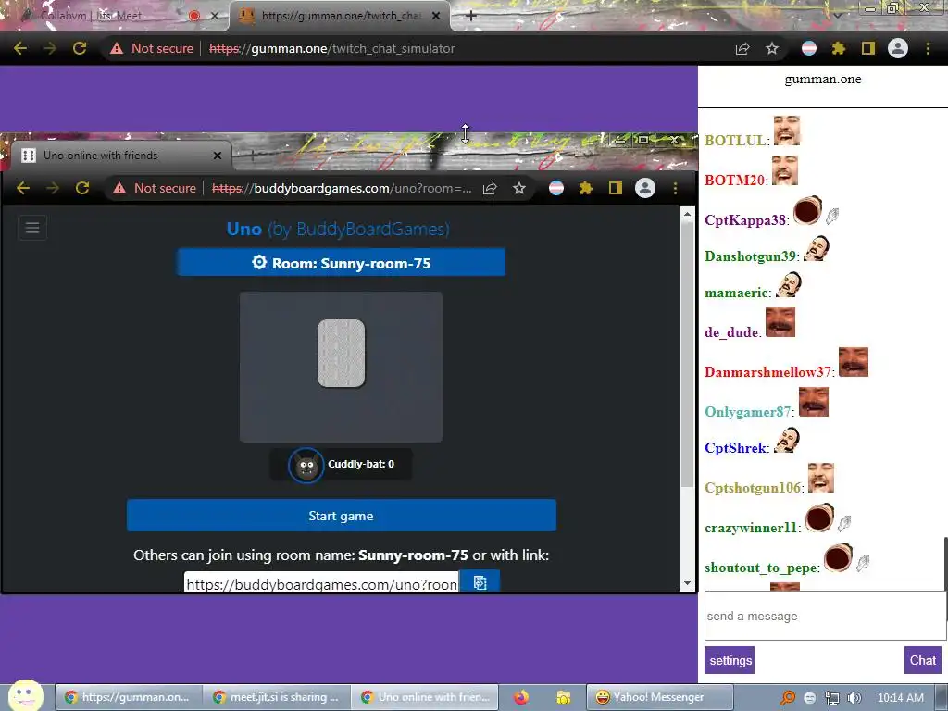
Task: Open Yahoo! Messenger from the taskbar
Action: pos(659,697)
